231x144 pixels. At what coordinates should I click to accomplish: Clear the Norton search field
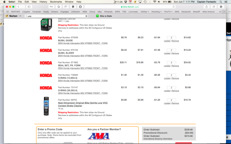[86, 16]
